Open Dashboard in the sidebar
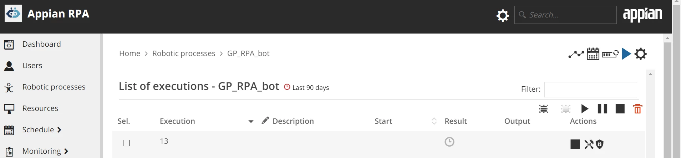 click(42, 44)
